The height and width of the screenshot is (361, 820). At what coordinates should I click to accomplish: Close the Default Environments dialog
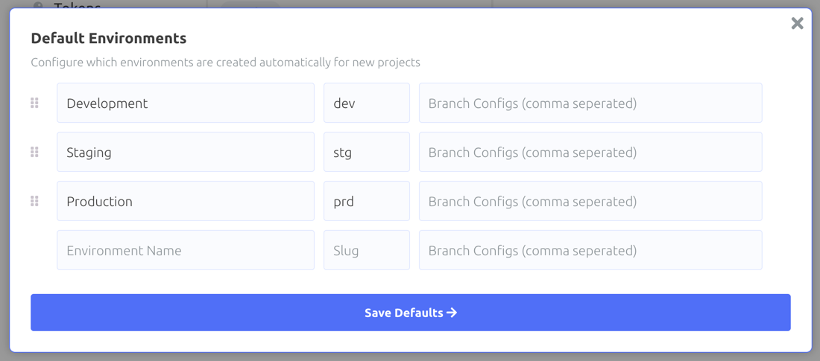pyautogui.click(x=797, y=23)
